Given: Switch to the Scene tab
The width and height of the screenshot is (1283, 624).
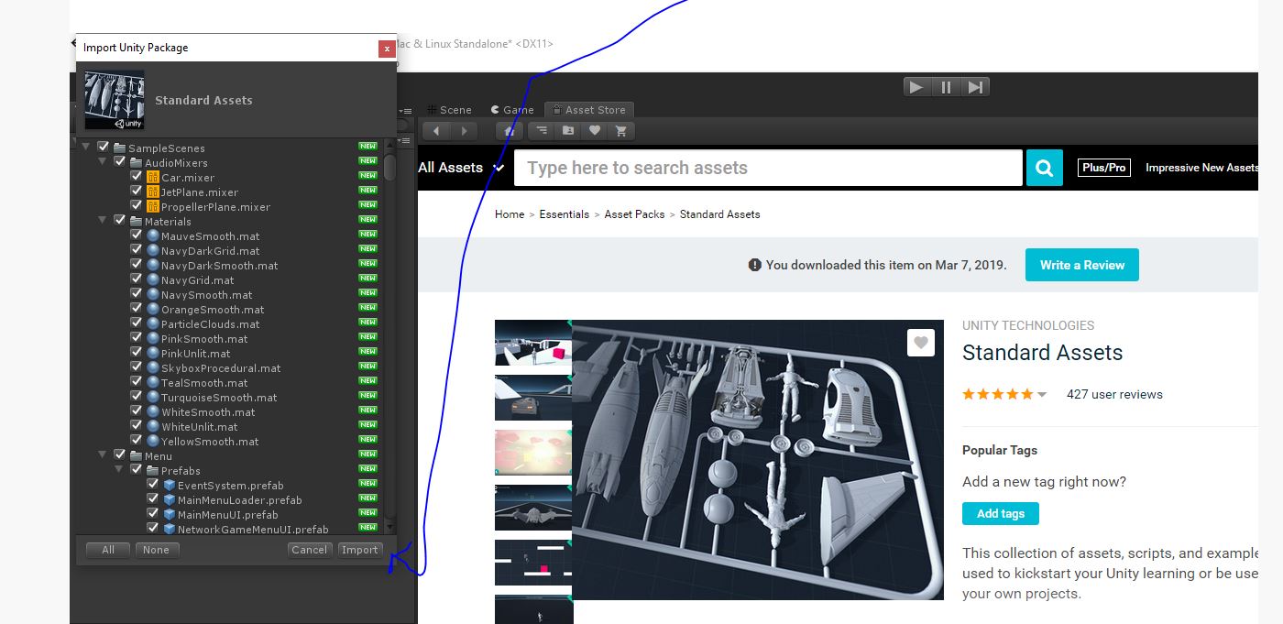Looking at the screenshot, I should point(449,110).
